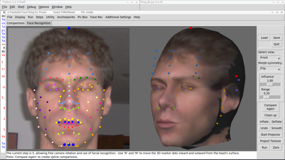This screenshot has width=285, height=160.
Task: Click the Save button
Action: pyautogui.click(x=276, y=38)
